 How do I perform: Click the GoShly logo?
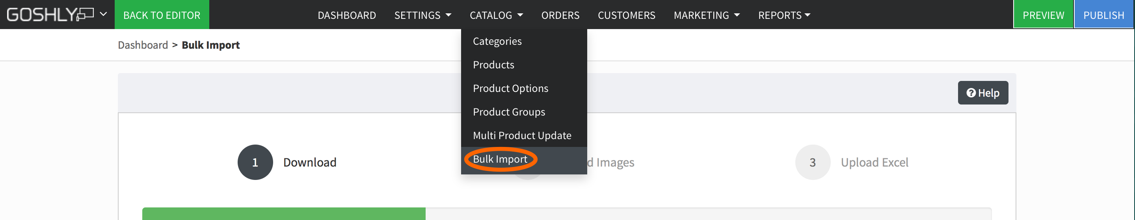tap(50, 15)
